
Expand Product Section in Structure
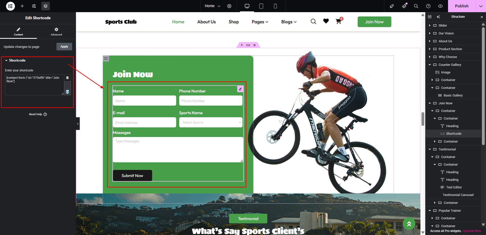pyautogui.click(x=430, y=49)
